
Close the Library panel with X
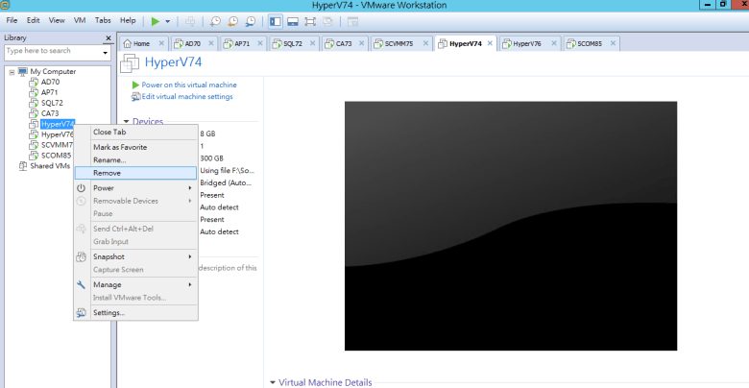(x=107, y=37)
